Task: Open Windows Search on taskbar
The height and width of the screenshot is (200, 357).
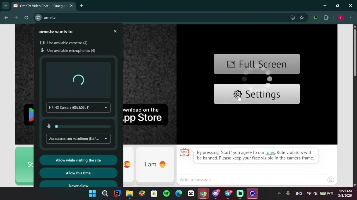Action: pos(105,193)
